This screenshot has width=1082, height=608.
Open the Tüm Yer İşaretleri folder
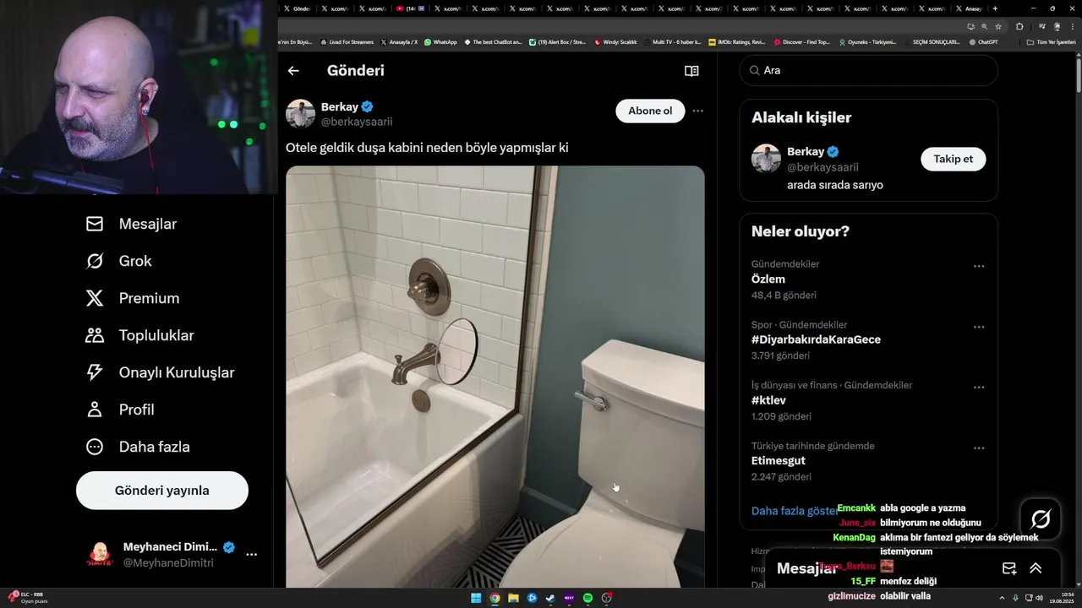(x=1051, y=42)
